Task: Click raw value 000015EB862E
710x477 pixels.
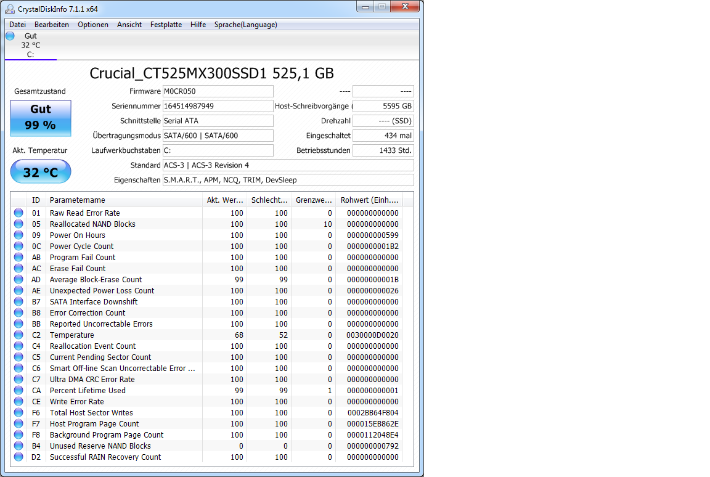Action: pyautogui.click(x=373, y=424)
